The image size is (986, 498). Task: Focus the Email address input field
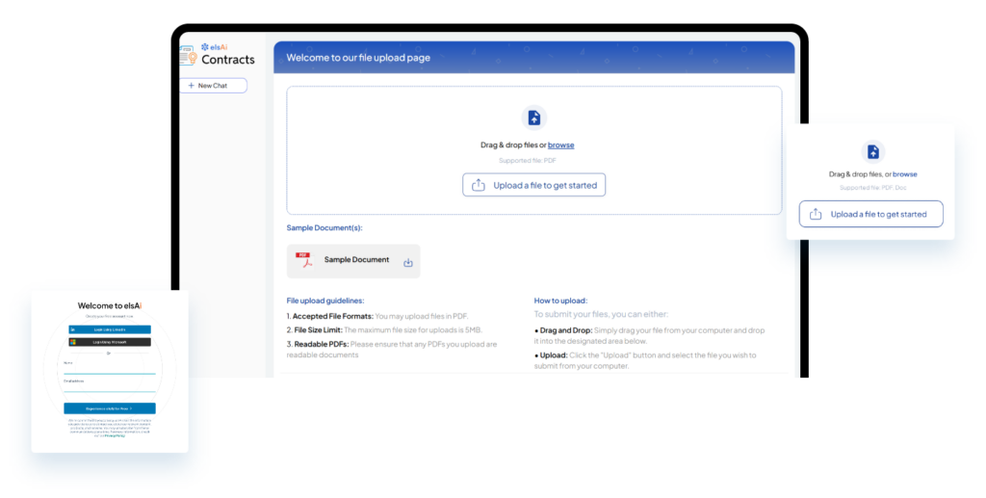109,387
